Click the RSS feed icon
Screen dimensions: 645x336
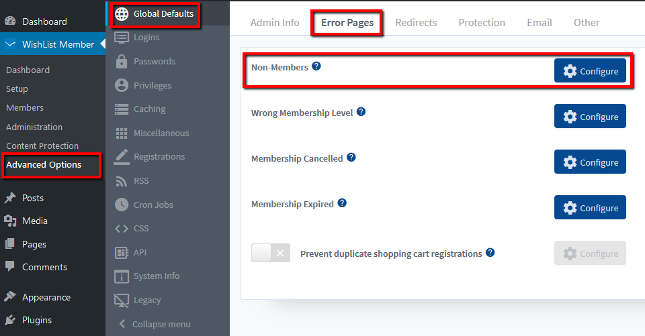pyautogui.click(x=122, y=180)
